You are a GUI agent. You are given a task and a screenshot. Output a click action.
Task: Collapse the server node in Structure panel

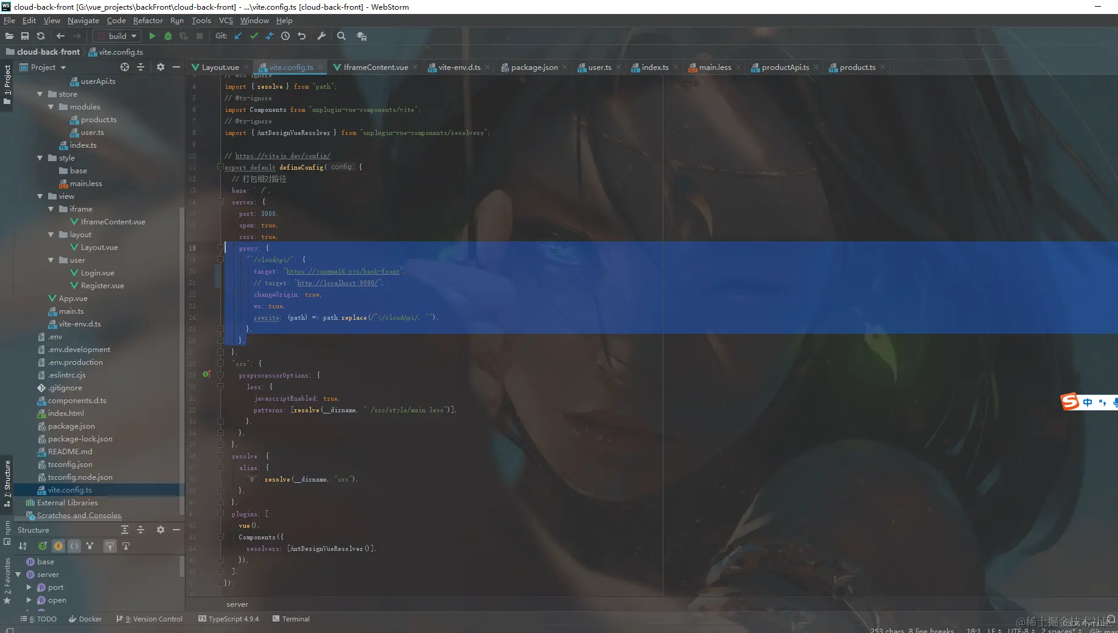click(x=17, y=574)
